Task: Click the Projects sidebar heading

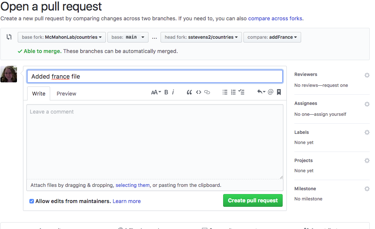Action: click(x=303, y=161)
